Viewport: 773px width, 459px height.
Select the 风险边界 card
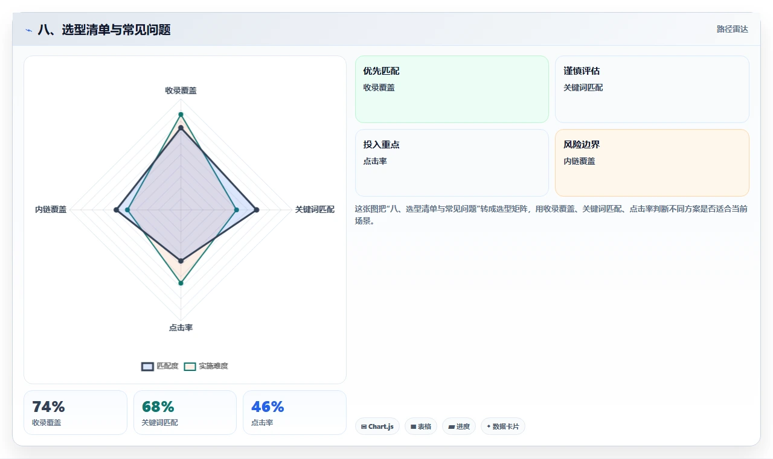[652, 163]
